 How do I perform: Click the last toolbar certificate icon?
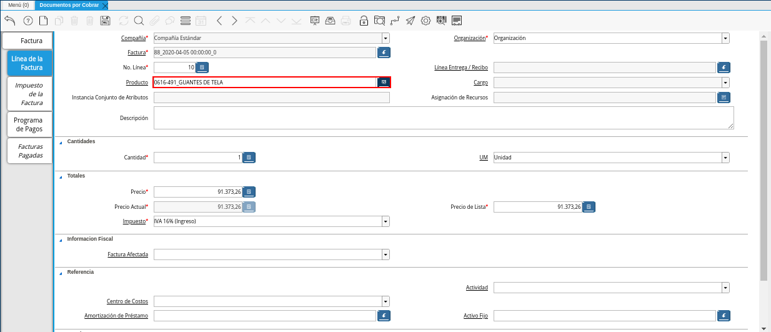pyautogui.click(x=457, y=21)
